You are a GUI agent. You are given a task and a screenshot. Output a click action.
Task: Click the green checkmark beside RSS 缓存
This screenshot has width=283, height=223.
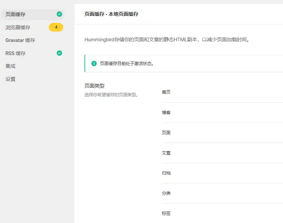(x=60, y=53)
